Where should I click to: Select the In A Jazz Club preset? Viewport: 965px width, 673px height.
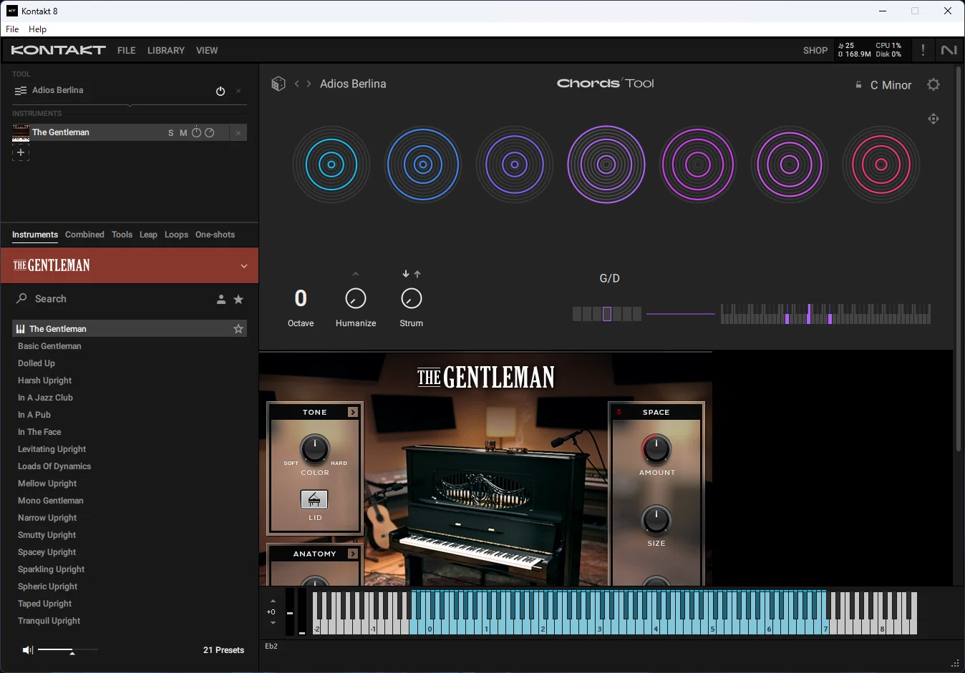point(45,398)
